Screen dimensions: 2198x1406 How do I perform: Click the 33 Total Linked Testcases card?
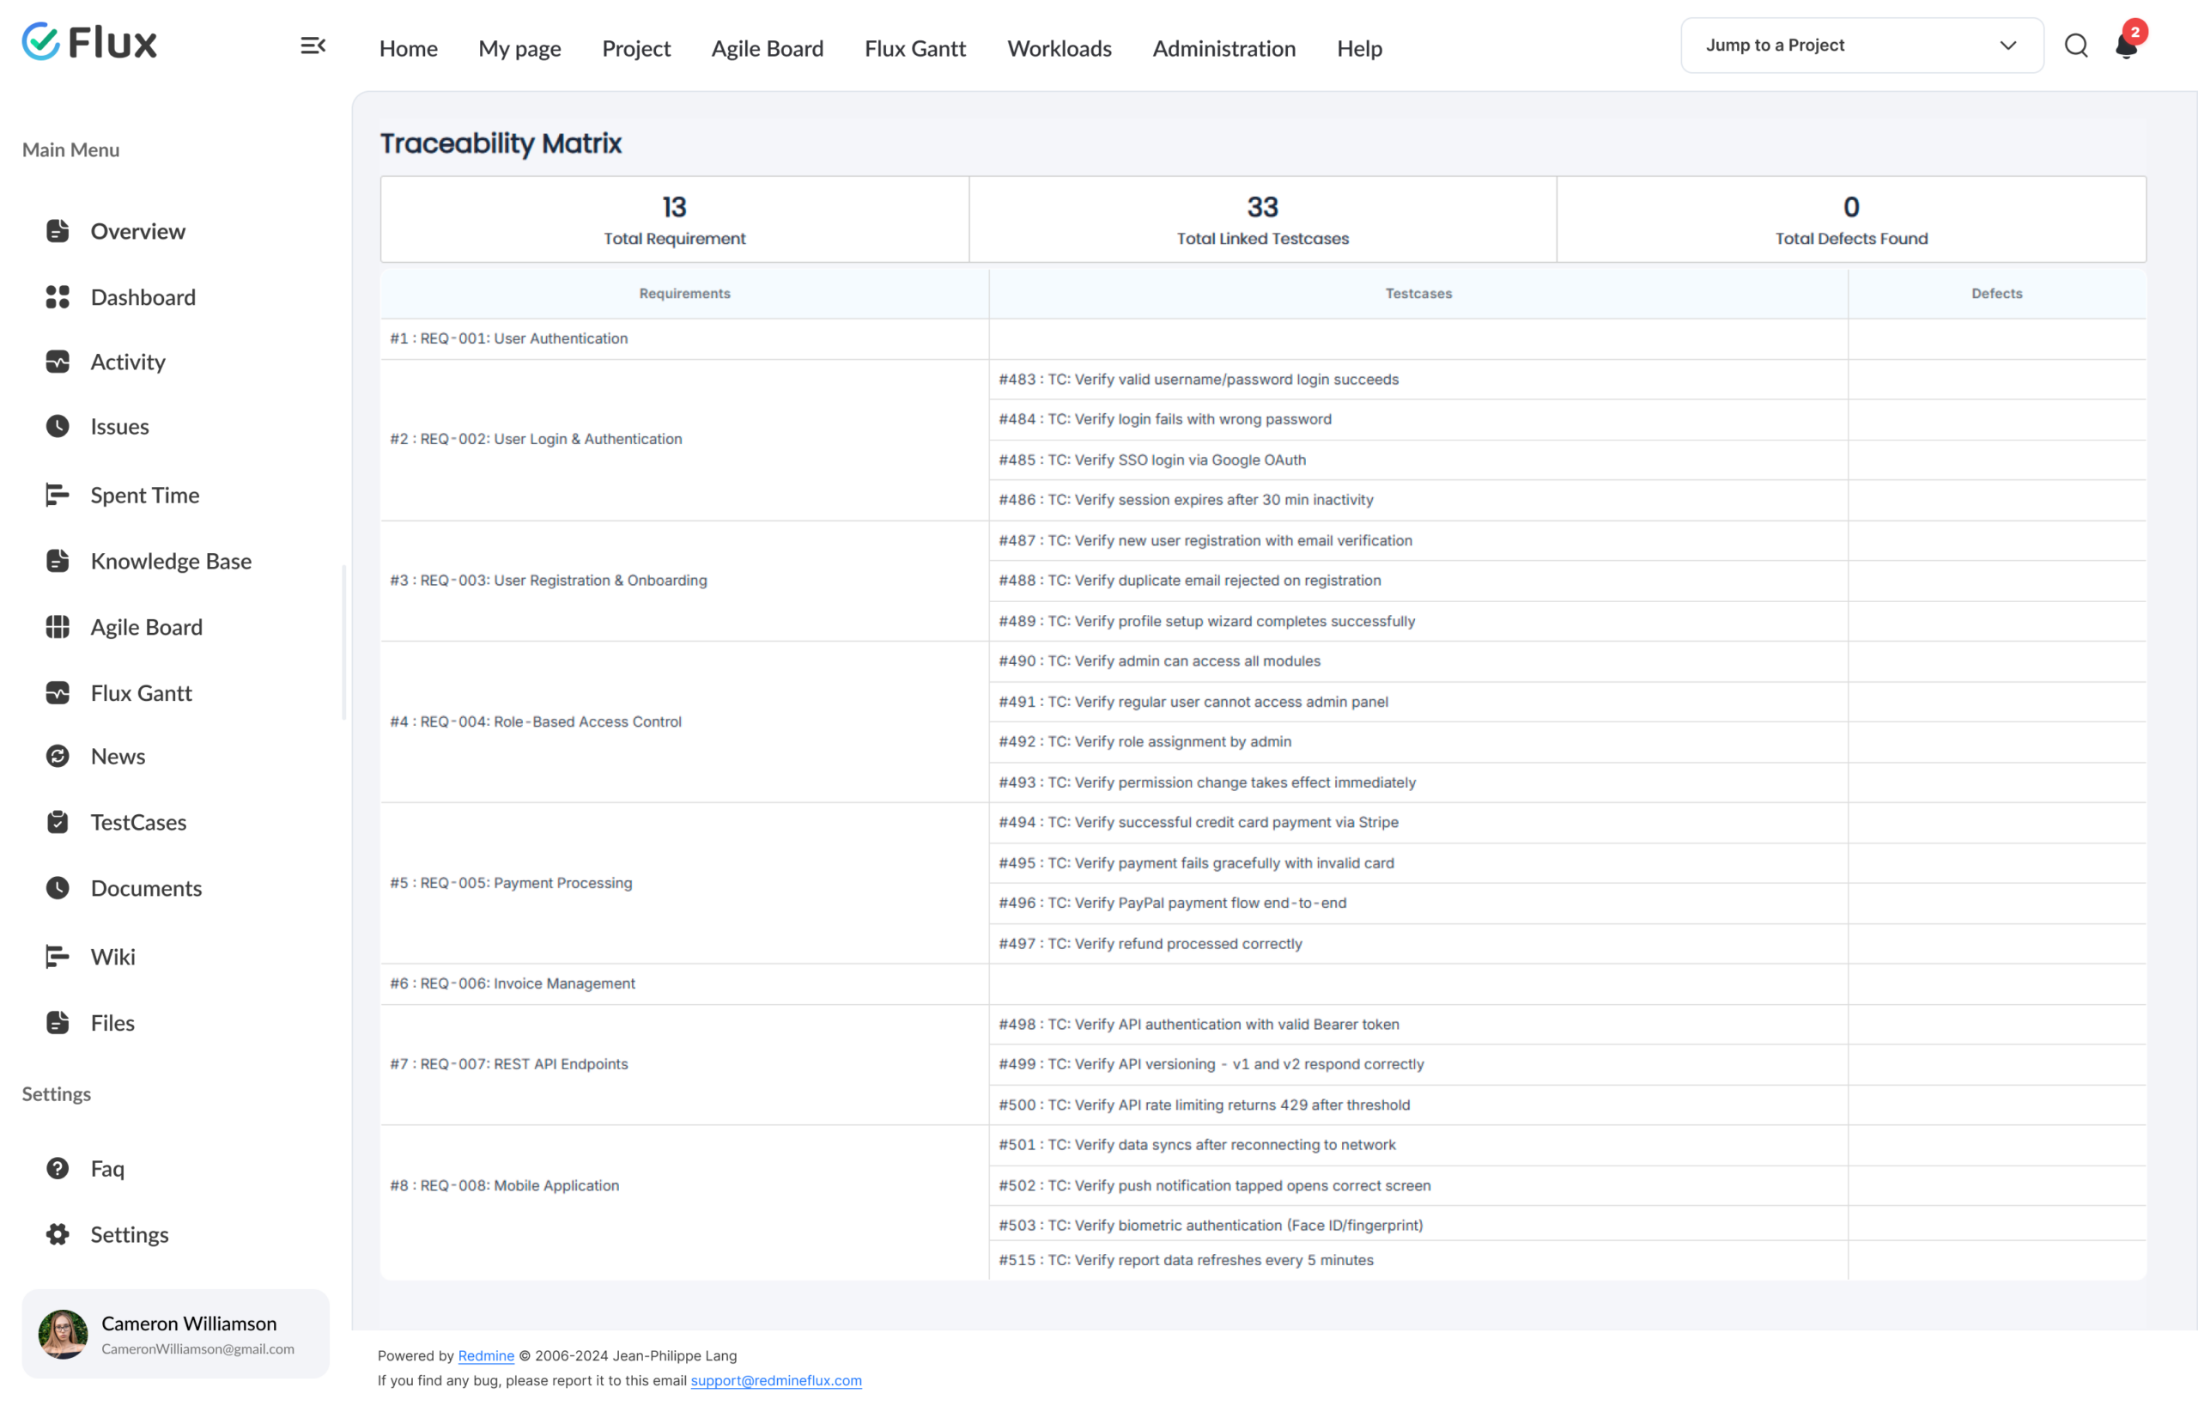click(x=1262, y=219)
